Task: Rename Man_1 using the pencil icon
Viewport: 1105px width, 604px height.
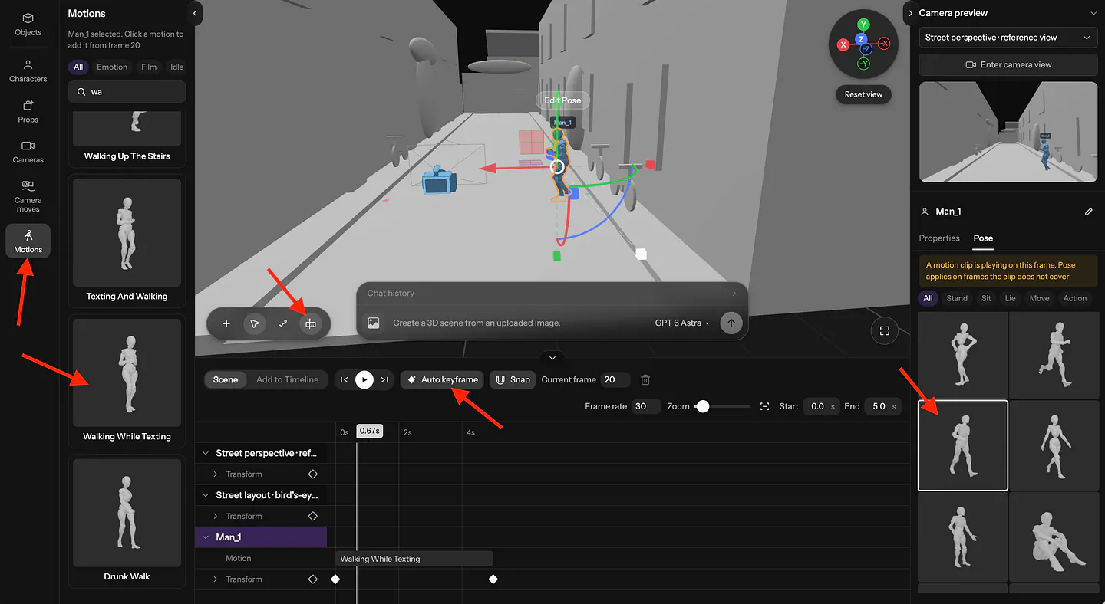Action: click(1088, 212)
